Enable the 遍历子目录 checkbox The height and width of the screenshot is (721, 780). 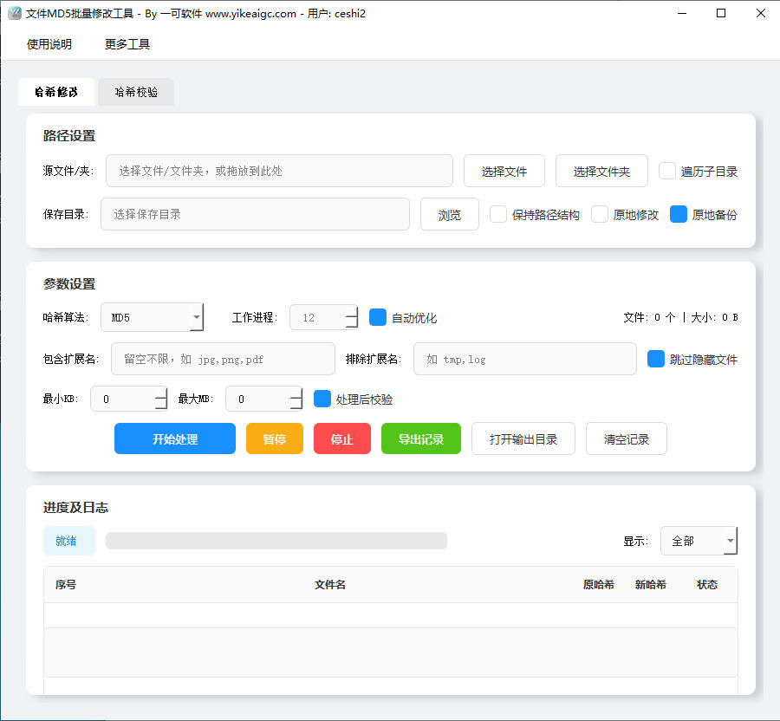[x=667, y=171]
